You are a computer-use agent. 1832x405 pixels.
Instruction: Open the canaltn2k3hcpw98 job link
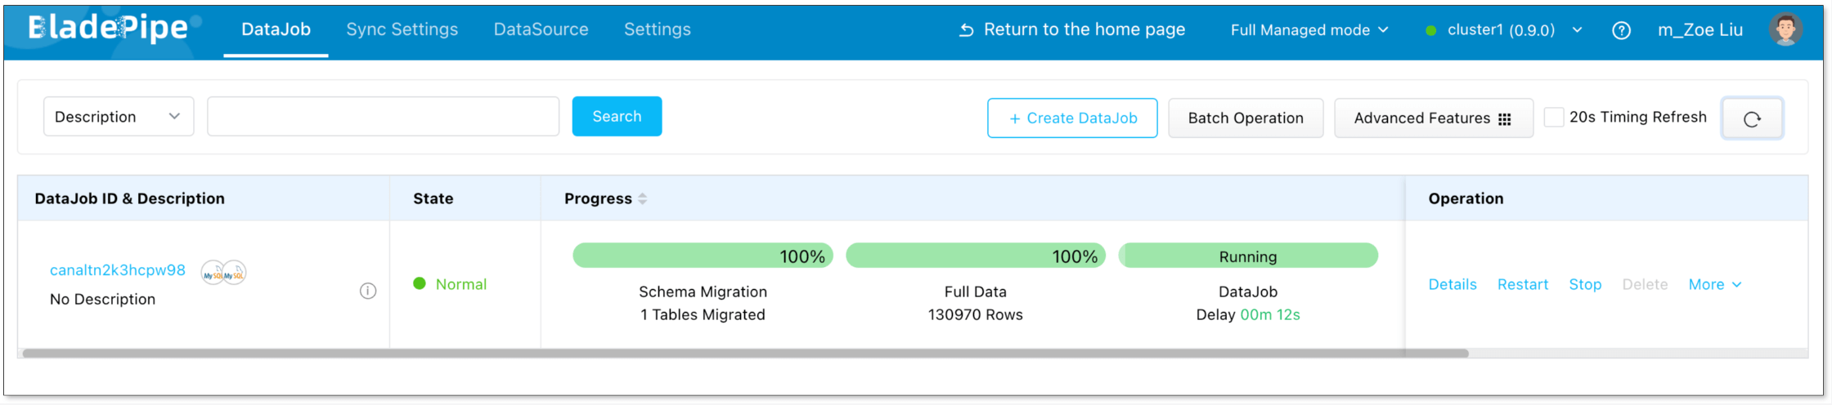(118, 270)
